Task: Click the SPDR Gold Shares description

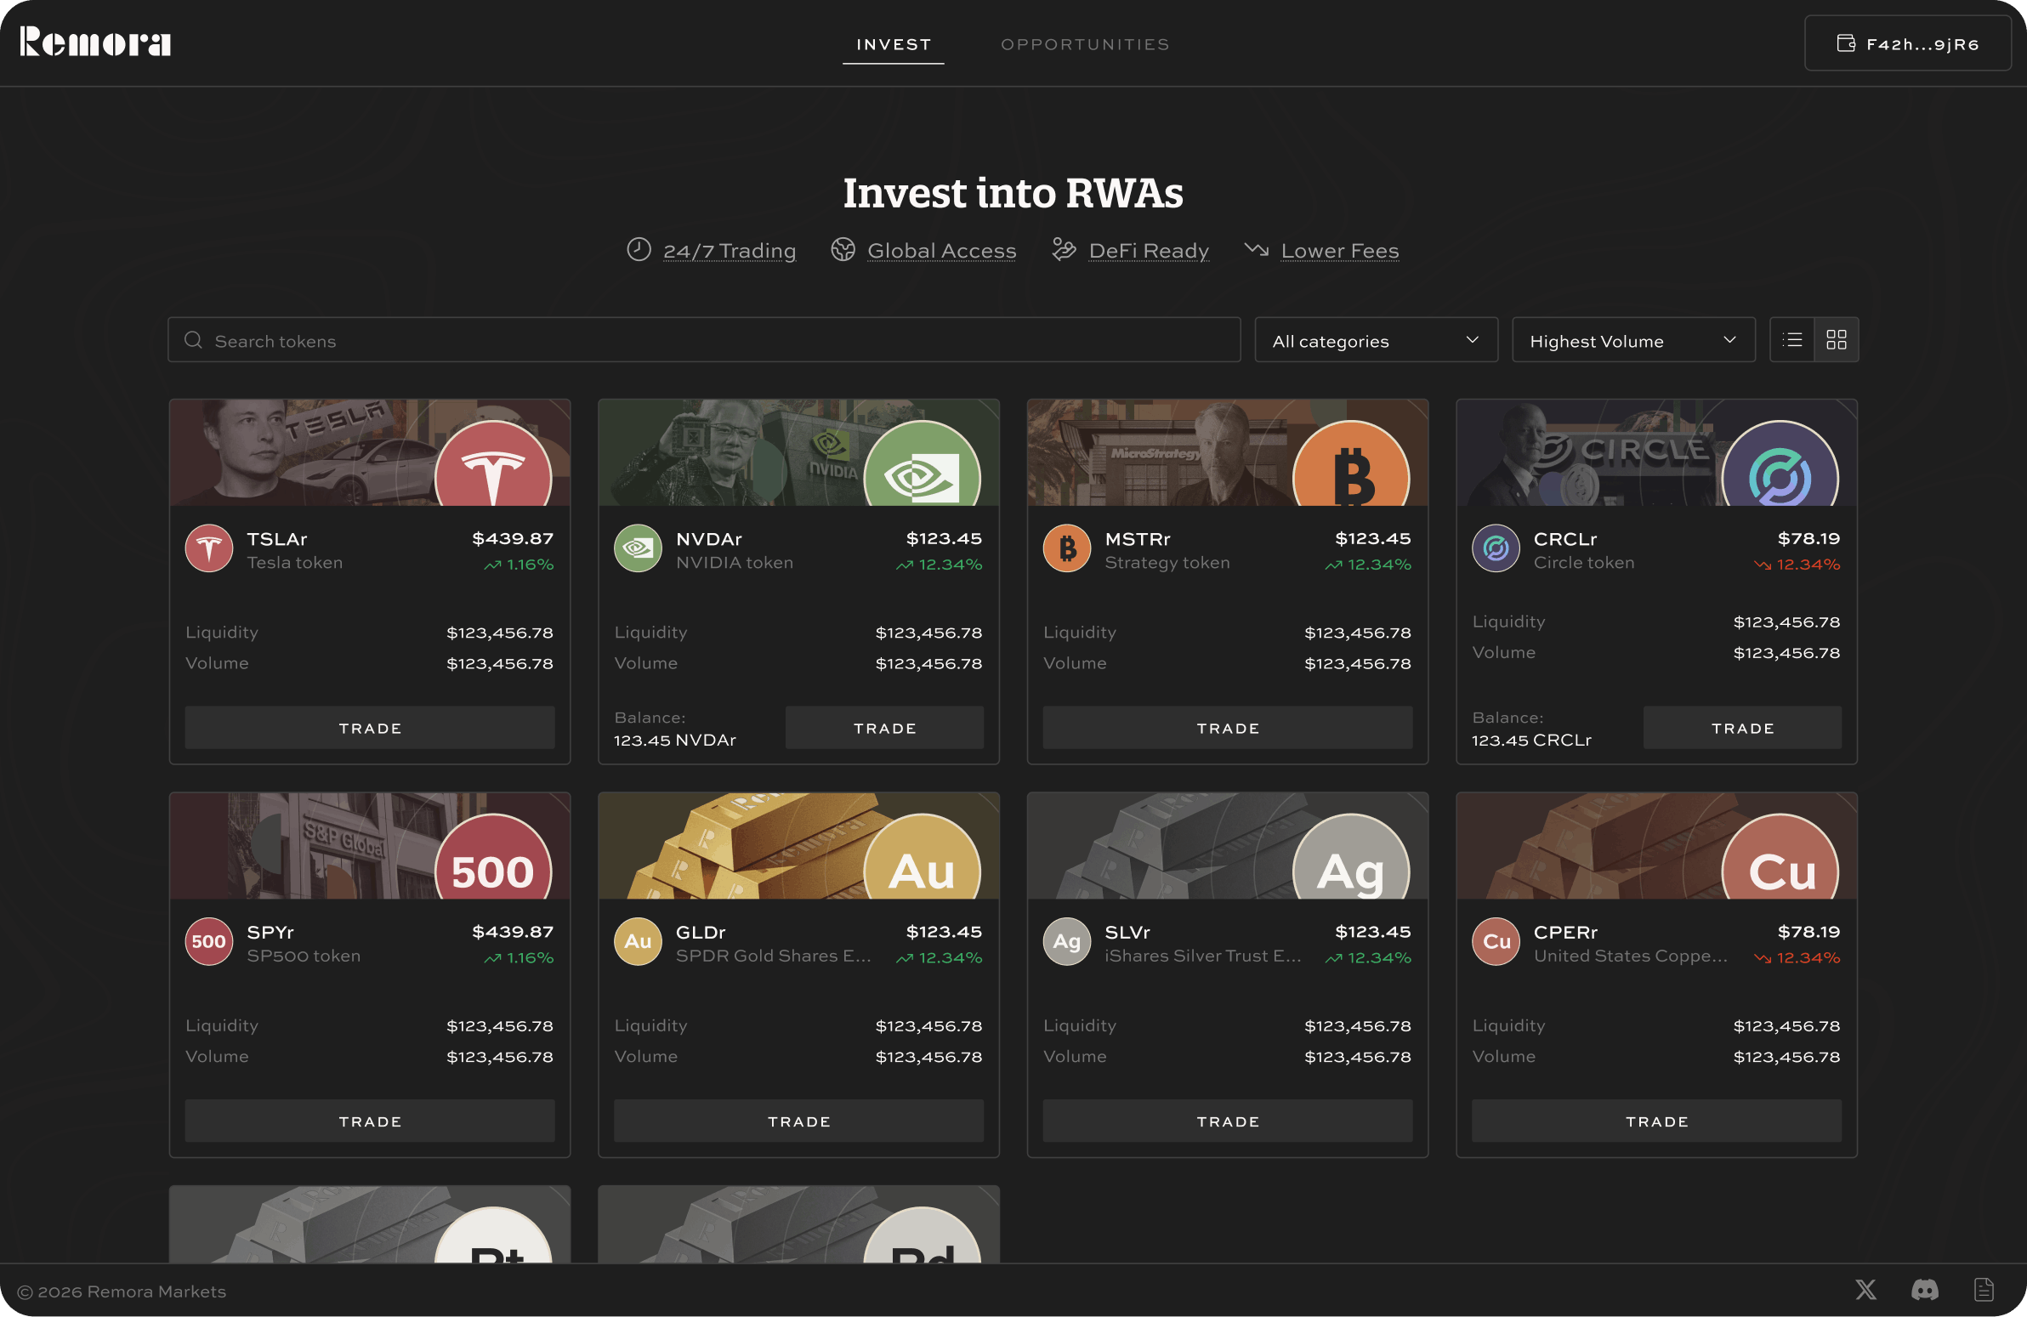Action: click(774, 956)
